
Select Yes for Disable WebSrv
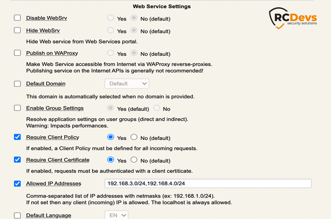coord(111,18)
